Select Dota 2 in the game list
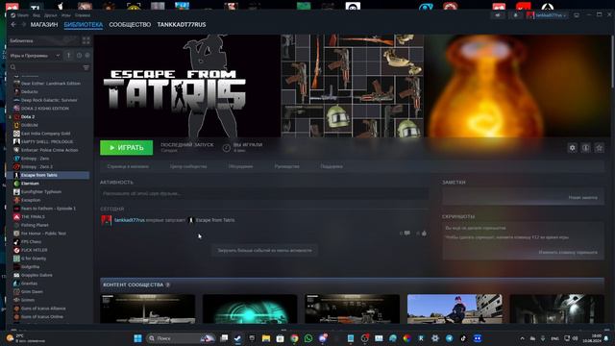 [28, 117]
